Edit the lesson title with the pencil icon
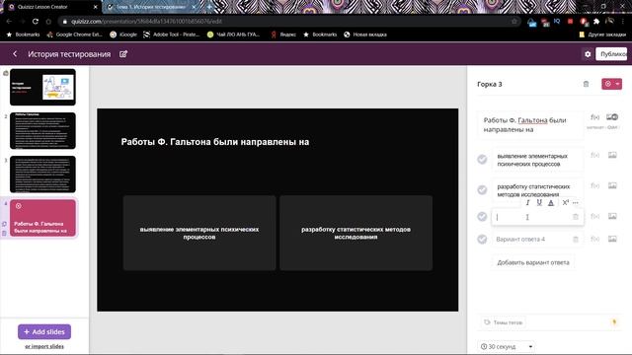This screenshot has height=355, width=632. pyautogui.click(x=123, y=54)
